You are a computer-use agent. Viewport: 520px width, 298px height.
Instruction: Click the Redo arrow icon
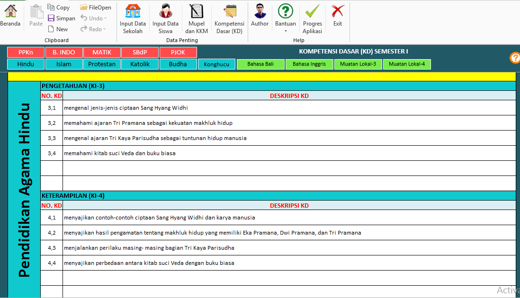tap(84, 29)
